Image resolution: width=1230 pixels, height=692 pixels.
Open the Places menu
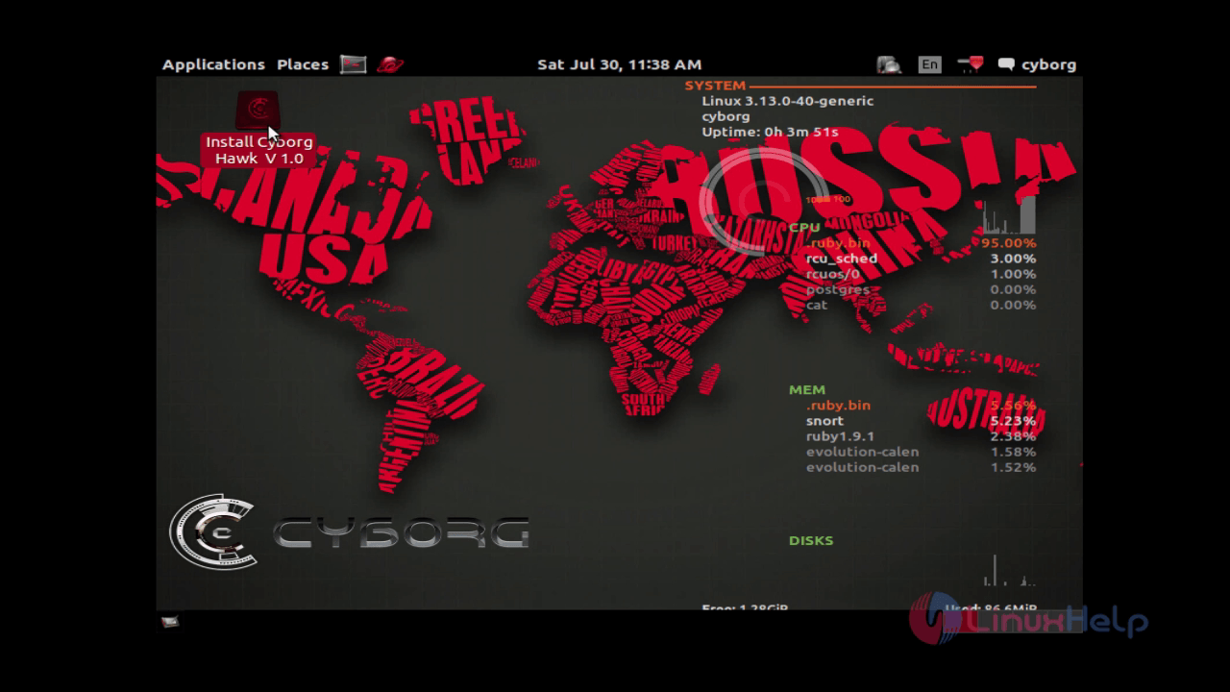coord(303,64)
